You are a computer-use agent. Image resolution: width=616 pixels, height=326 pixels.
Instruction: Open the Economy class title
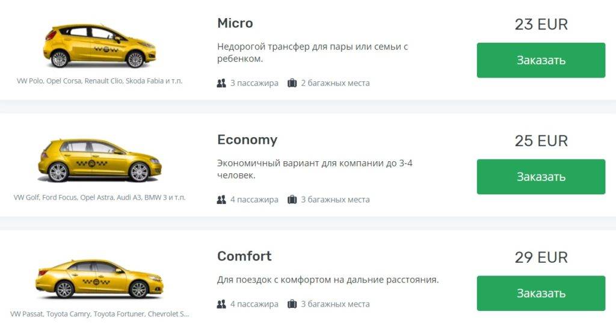coord(247,140)
